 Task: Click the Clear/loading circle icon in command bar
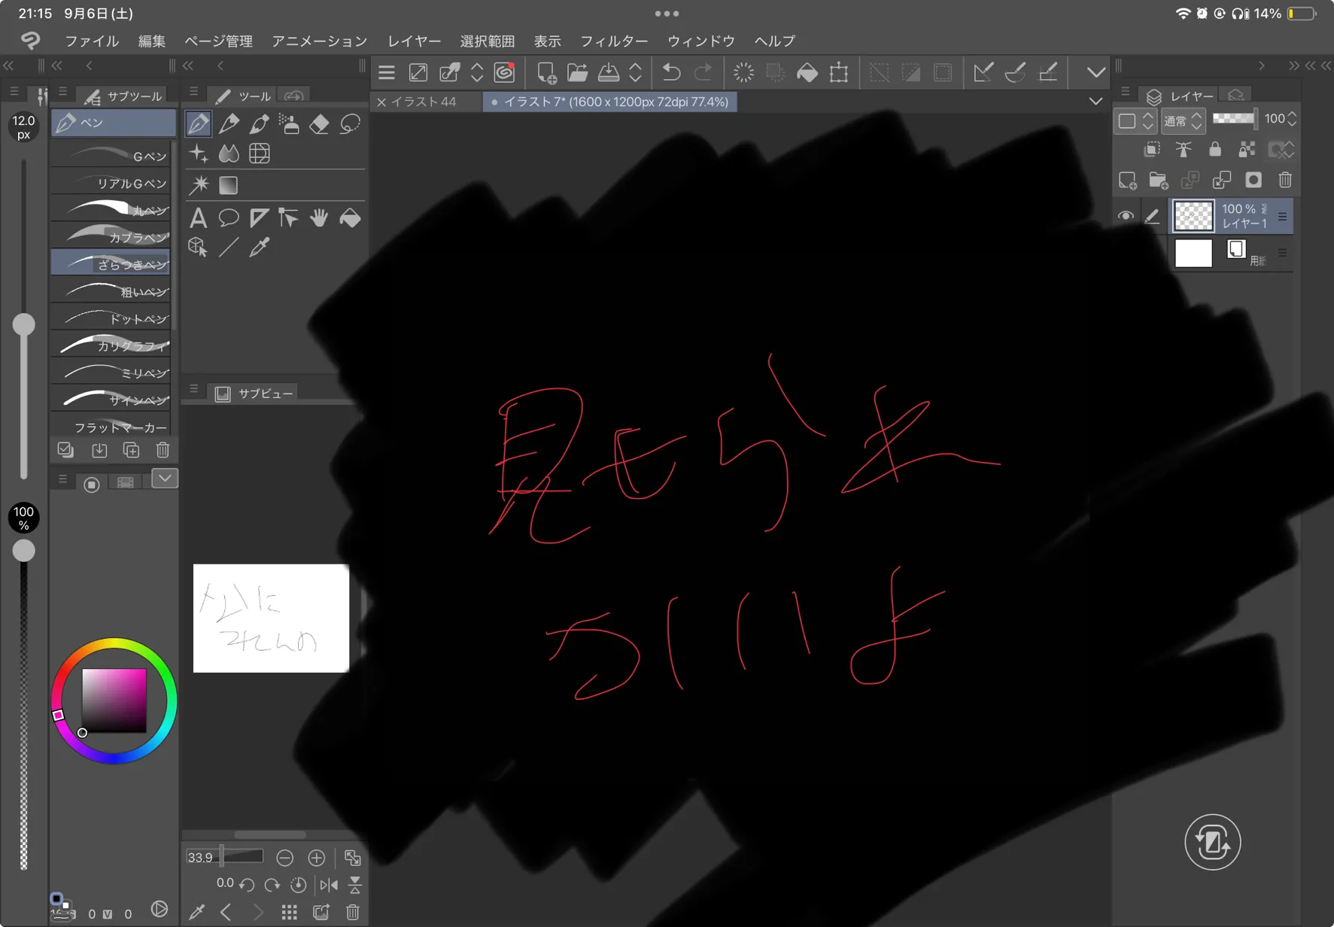coord(743,72)
